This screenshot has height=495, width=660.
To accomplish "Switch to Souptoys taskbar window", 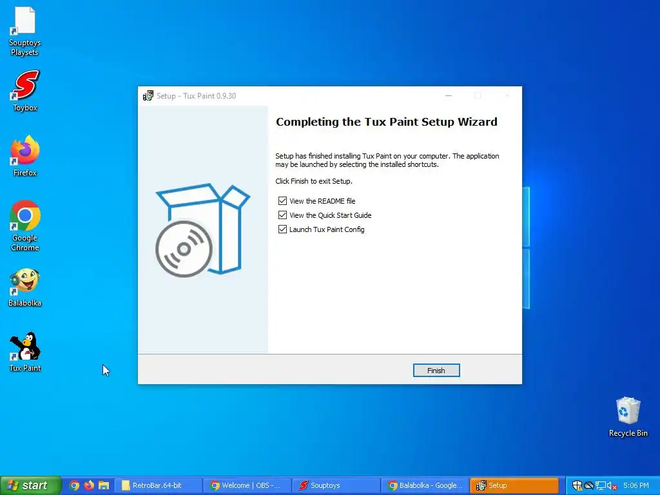I will 335,485.
